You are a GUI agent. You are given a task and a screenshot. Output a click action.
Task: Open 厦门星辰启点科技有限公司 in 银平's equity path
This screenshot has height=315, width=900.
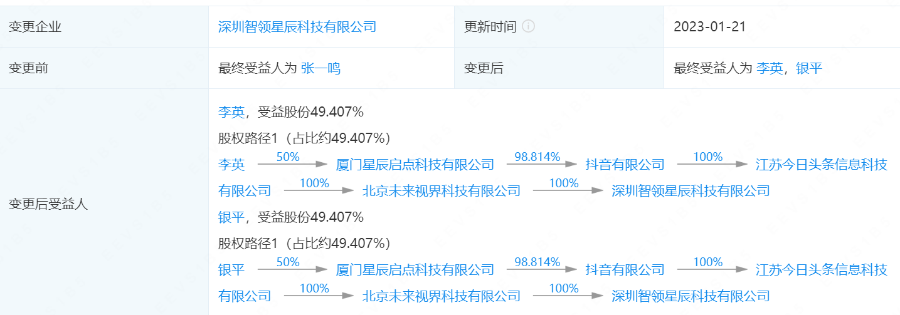pyautogui.click(x=415, y=270)
